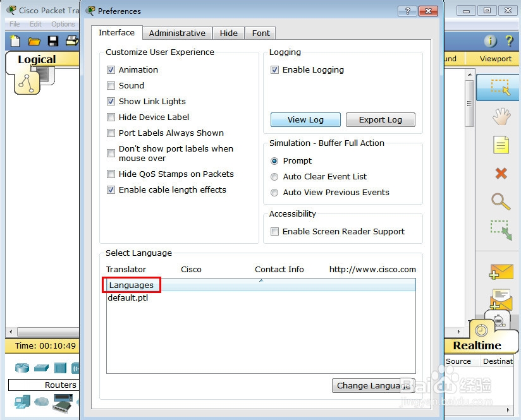Click the Time: 00:10:49 status display
The image size is (521, 420).
point(46,345)
